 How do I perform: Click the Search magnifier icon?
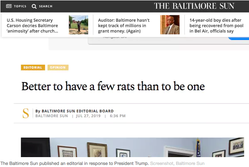34,6
